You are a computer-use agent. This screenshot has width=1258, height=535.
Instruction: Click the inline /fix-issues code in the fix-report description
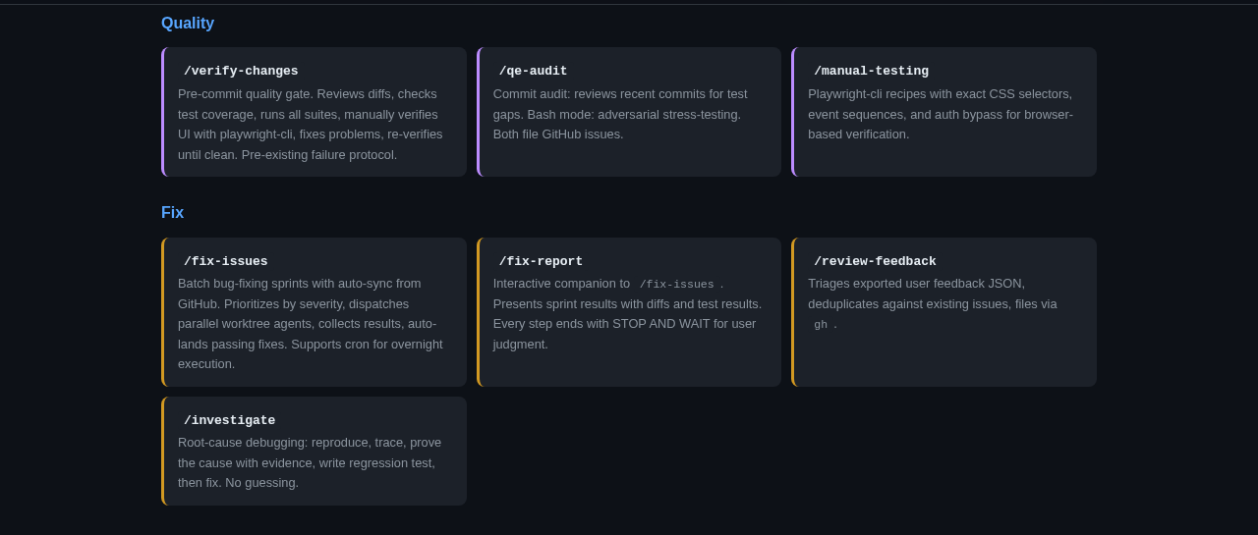pos(676,285)
